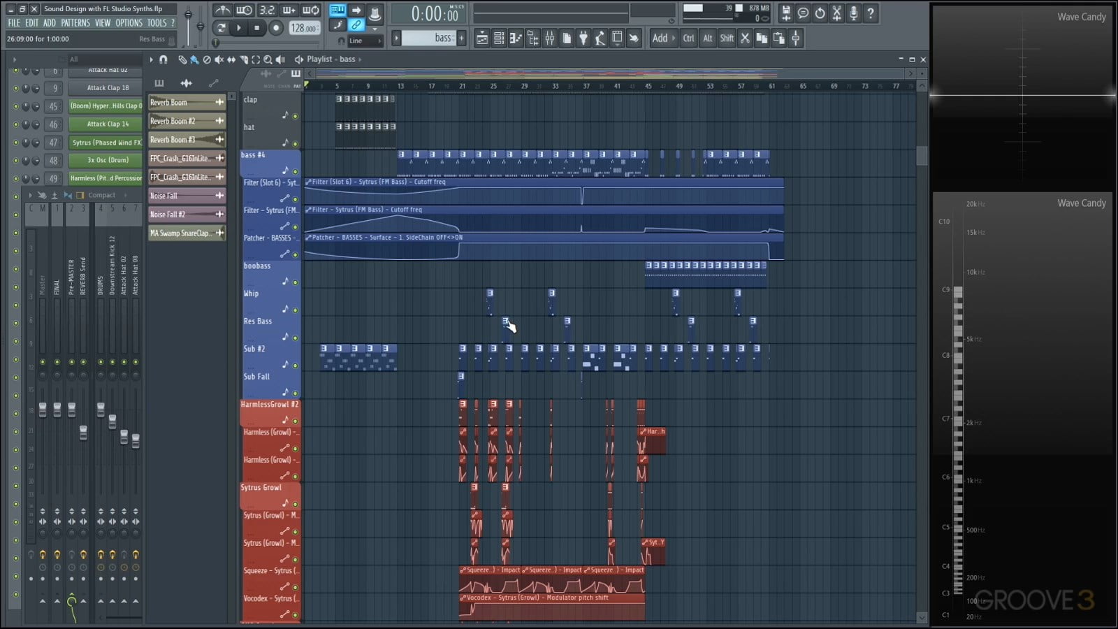Screen dimensions: 1118x629
Task: Toggle mute LED for hat track
Action: point(295,144)
